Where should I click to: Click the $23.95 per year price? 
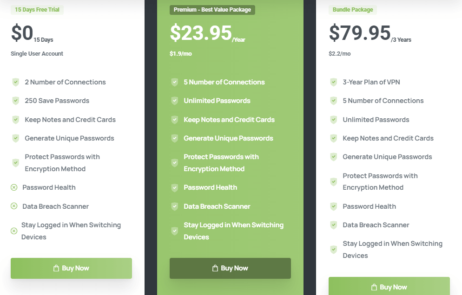(x=201, y=33)
